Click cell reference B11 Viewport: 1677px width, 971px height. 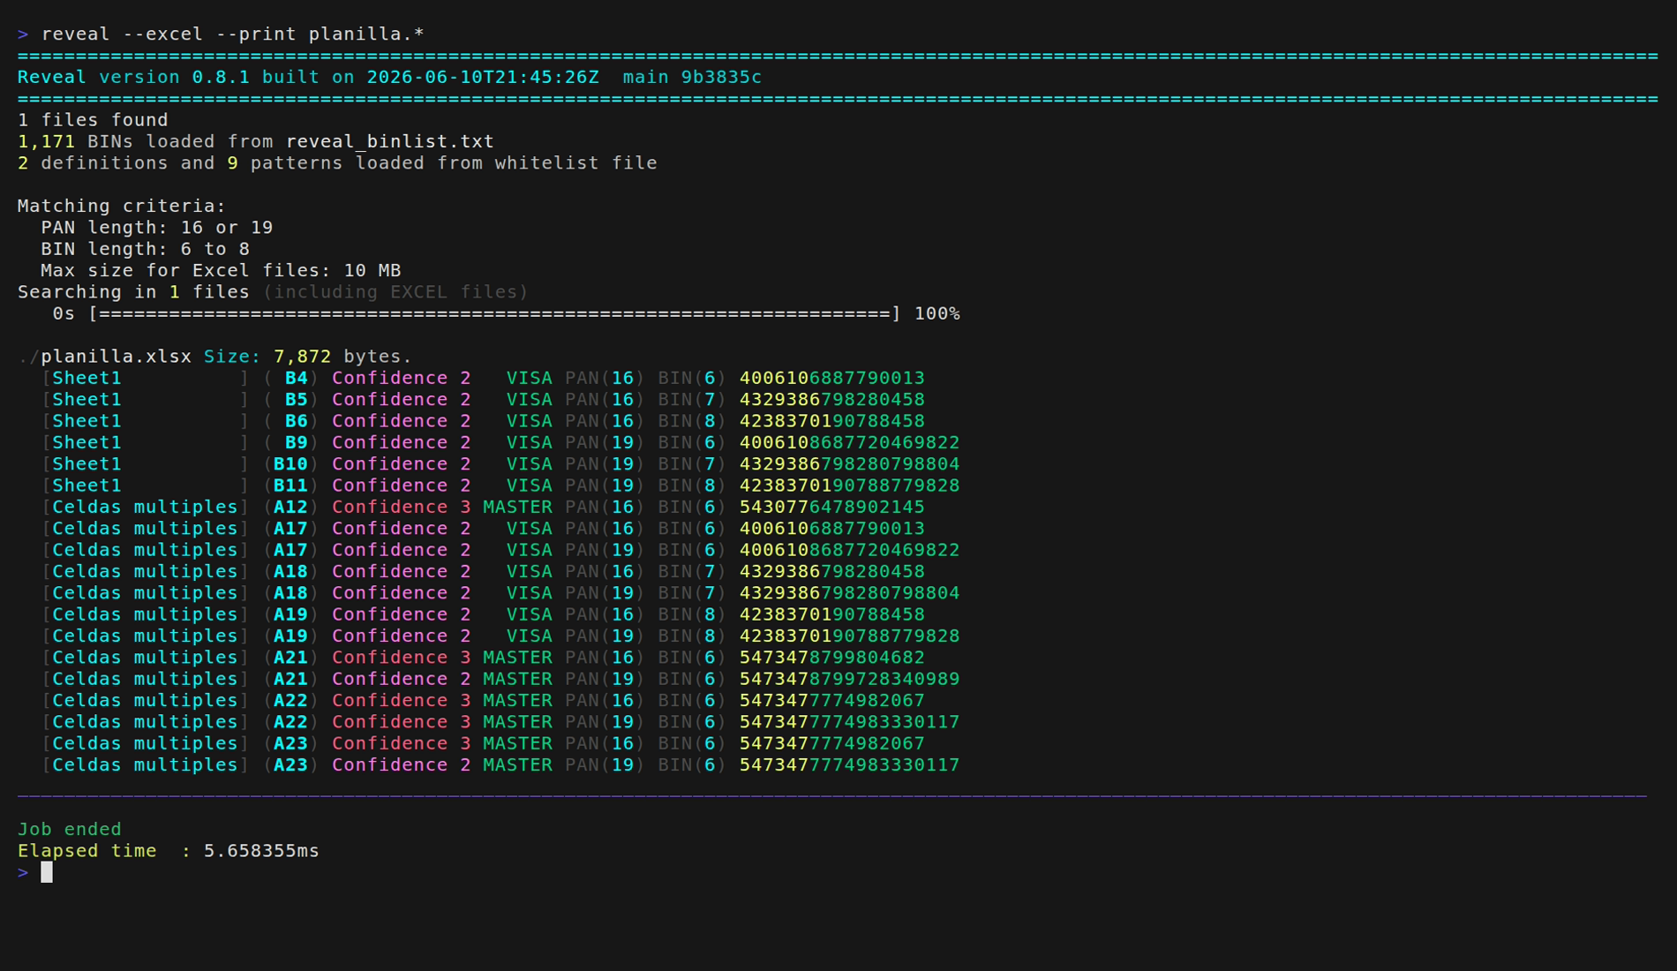pyautogui.click(x=290, y=485)
